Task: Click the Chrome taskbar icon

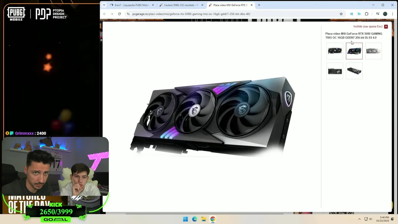Action: [x=213, y=219]
